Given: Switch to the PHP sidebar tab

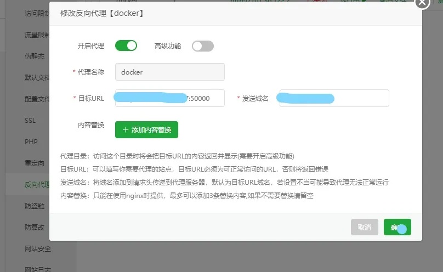Looking at the screenshot, I should (31, 142).
